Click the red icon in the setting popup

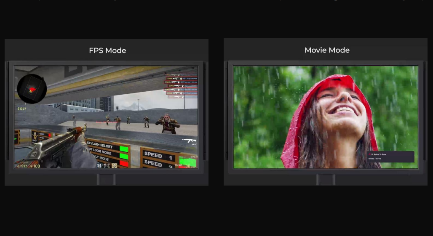point(369,154)
